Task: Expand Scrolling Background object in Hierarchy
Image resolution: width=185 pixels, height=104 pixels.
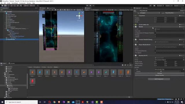Action: [x=5, y=23]
